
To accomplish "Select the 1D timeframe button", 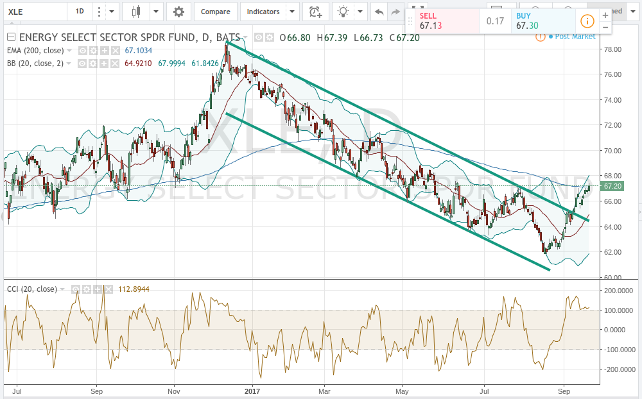I will (x=80, y=12).
